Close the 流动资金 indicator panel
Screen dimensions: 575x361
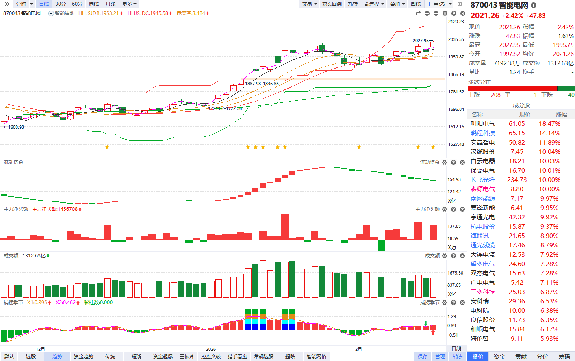tap(462, 162)
